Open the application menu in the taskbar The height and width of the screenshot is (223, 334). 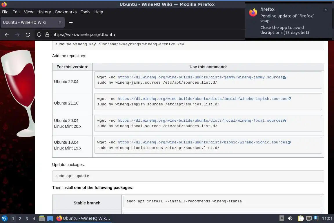[4, 219]
